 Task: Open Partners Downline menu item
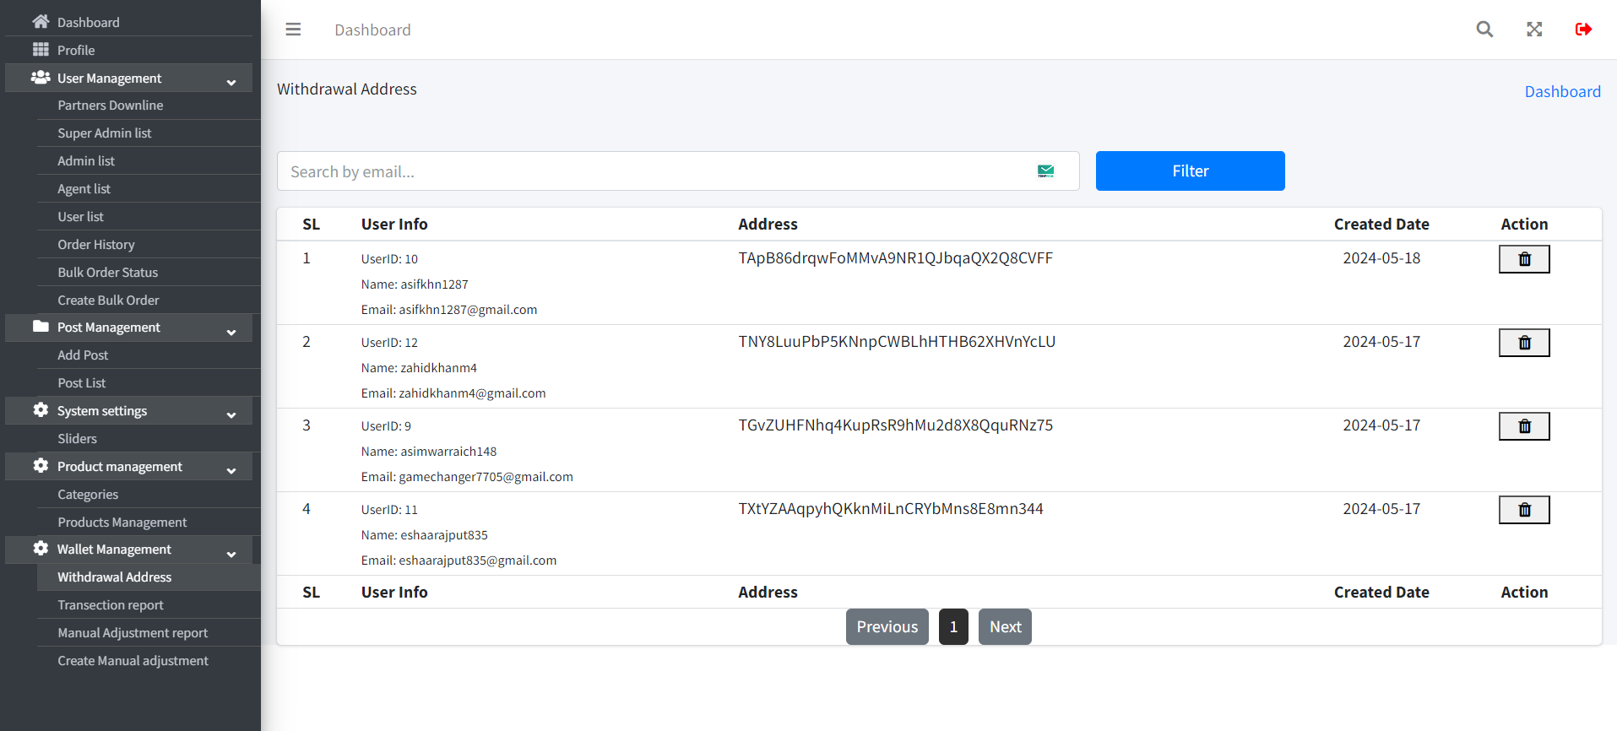click(x=111, y=106)
